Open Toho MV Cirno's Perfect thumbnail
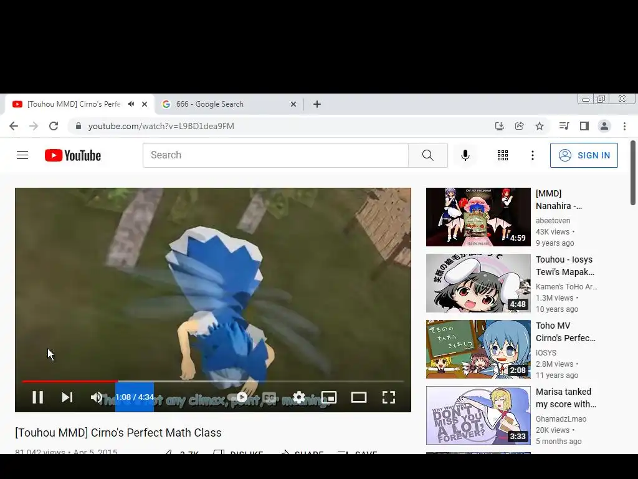 tap(478, 349)
